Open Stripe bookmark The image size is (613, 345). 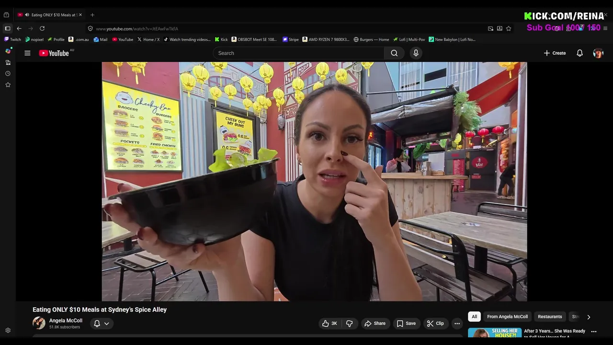[291, 40]
